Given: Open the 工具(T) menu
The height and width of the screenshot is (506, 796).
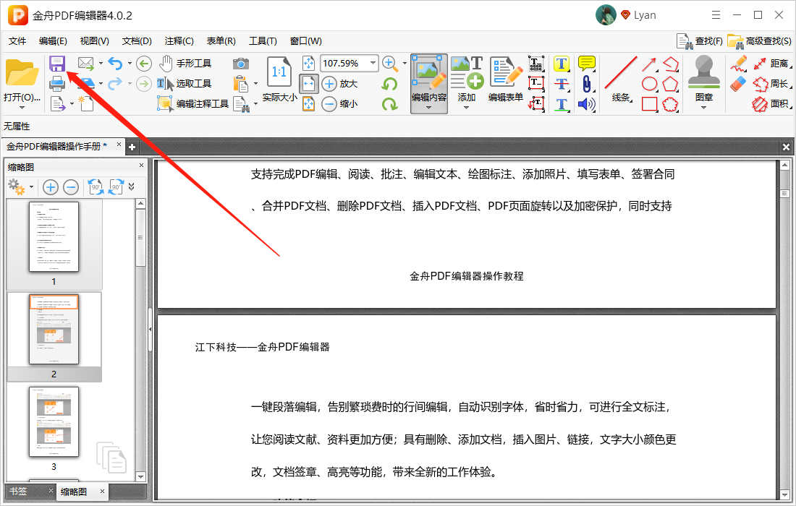Looking at the screenshot, I should click(x=263, y=41).
